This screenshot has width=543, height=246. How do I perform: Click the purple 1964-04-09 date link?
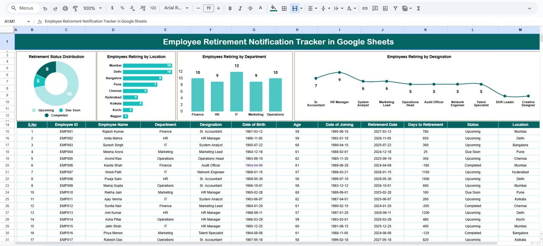254,165
